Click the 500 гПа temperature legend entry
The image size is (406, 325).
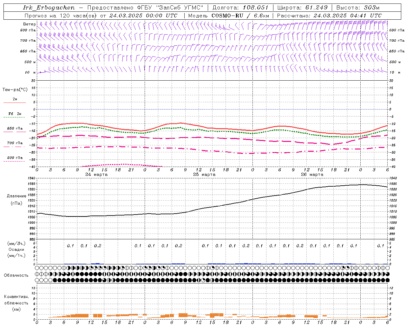15,158
